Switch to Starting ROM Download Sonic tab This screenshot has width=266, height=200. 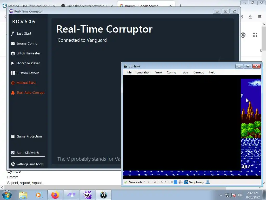coord(29,5)
